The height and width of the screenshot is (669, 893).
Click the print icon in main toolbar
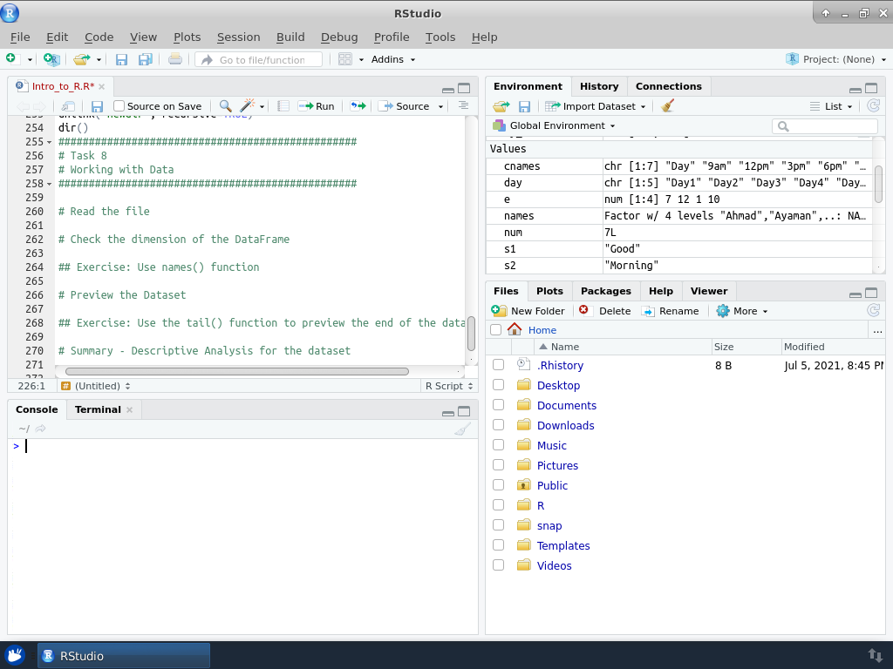175,59
